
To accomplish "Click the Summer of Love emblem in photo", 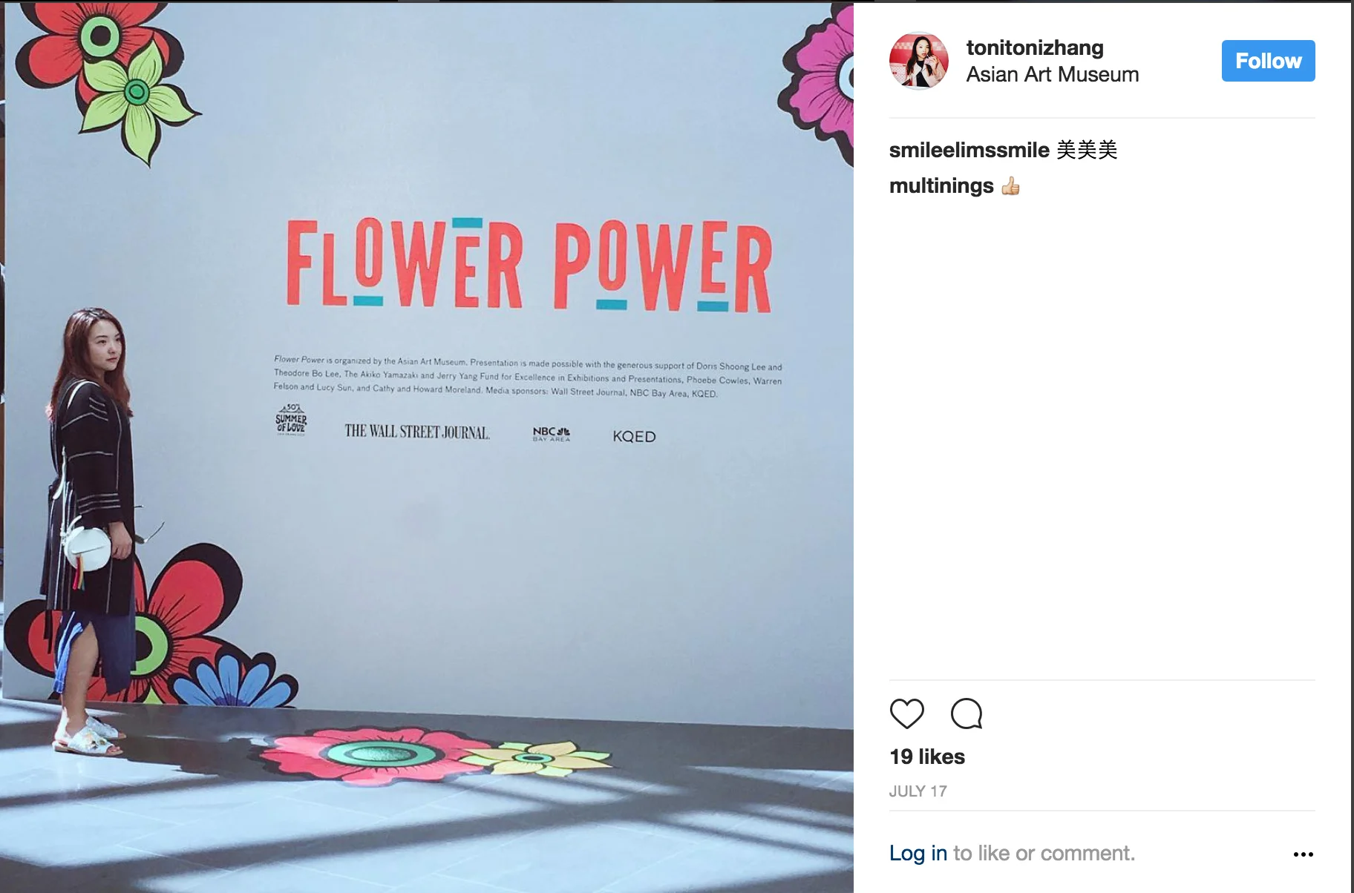I will 291,420.
